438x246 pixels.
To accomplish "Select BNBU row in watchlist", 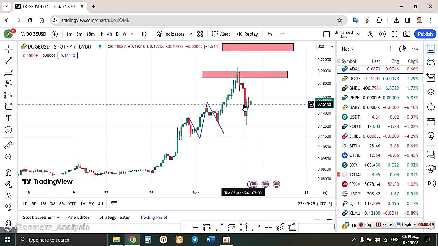I will click(x=380, y=88).
